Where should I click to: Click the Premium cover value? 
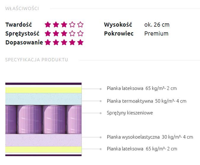156,33
